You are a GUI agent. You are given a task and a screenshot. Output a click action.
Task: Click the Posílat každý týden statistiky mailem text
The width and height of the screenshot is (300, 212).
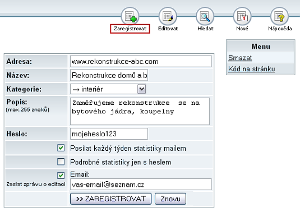(128, 149)
